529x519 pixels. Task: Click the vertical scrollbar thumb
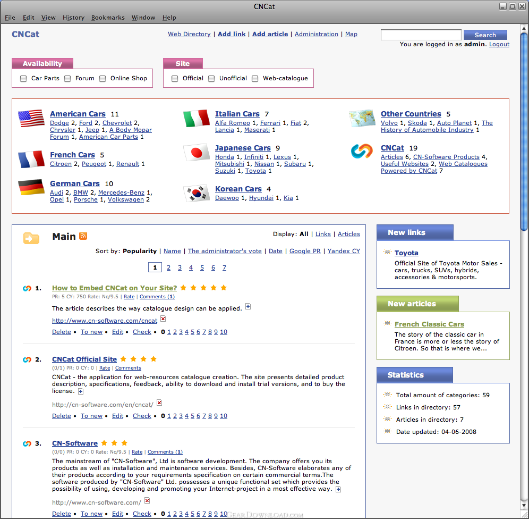tap(524, 132)
